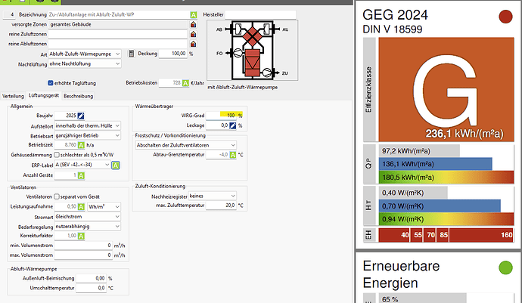Click the green A icon beside Bezeichnung
522x303 pixels.
[x=194, y=14]
